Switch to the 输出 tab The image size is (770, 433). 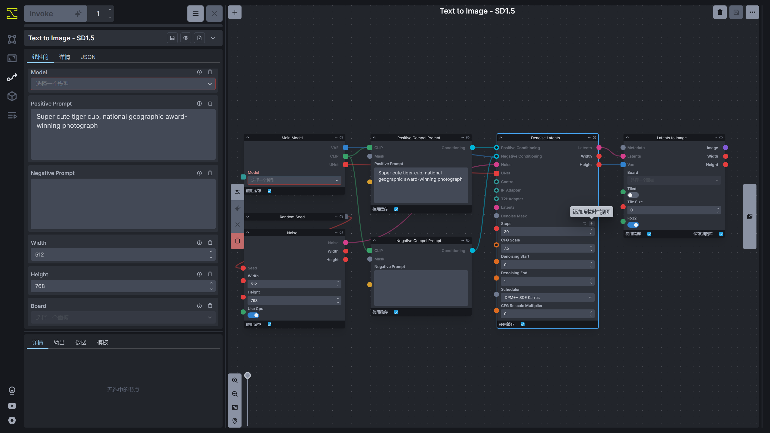point(59,342)
